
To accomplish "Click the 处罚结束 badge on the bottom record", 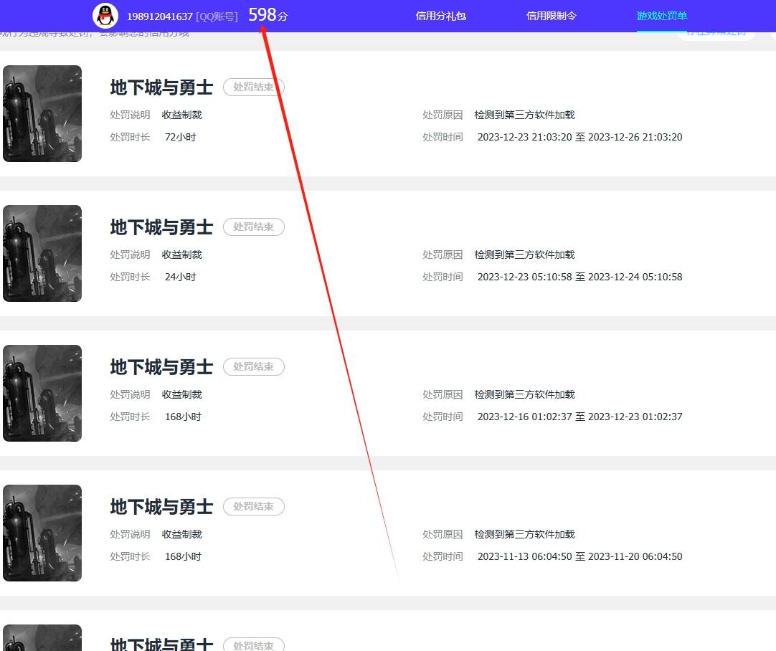I will (x=254, y=645).
